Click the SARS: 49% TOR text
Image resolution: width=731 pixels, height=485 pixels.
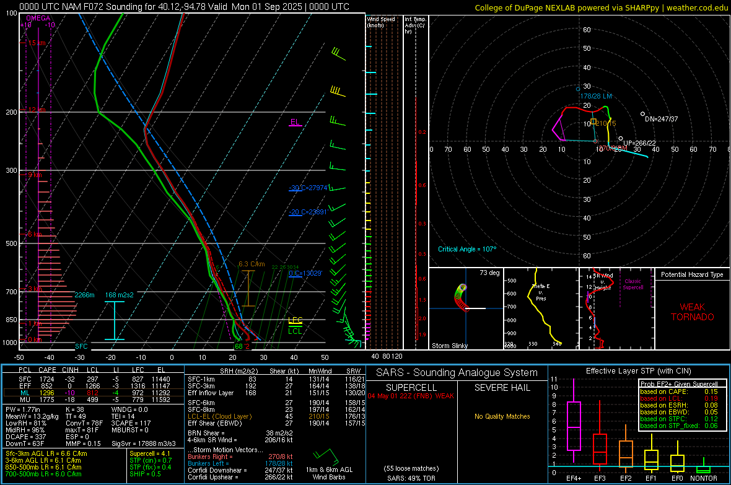coord(411,478)
